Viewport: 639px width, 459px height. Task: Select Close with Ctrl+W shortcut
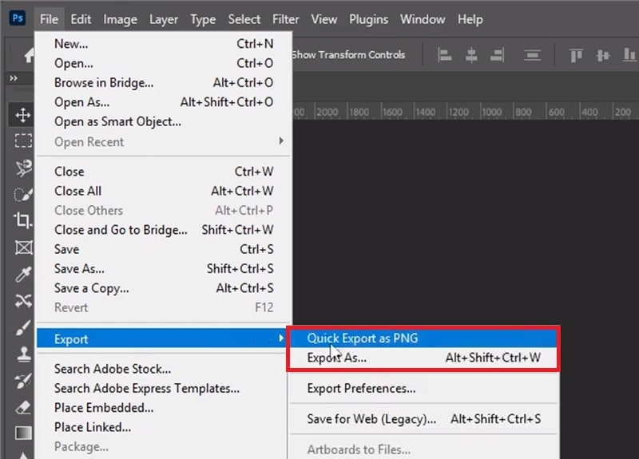pyautogui.click(x=164, y=172)
